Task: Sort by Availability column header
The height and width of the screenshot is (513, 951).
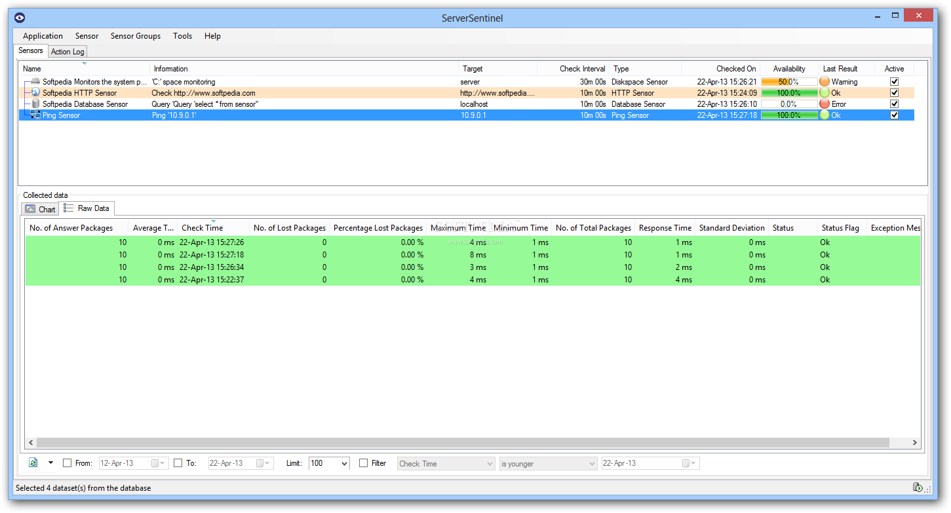Action: tap(789, 69)
